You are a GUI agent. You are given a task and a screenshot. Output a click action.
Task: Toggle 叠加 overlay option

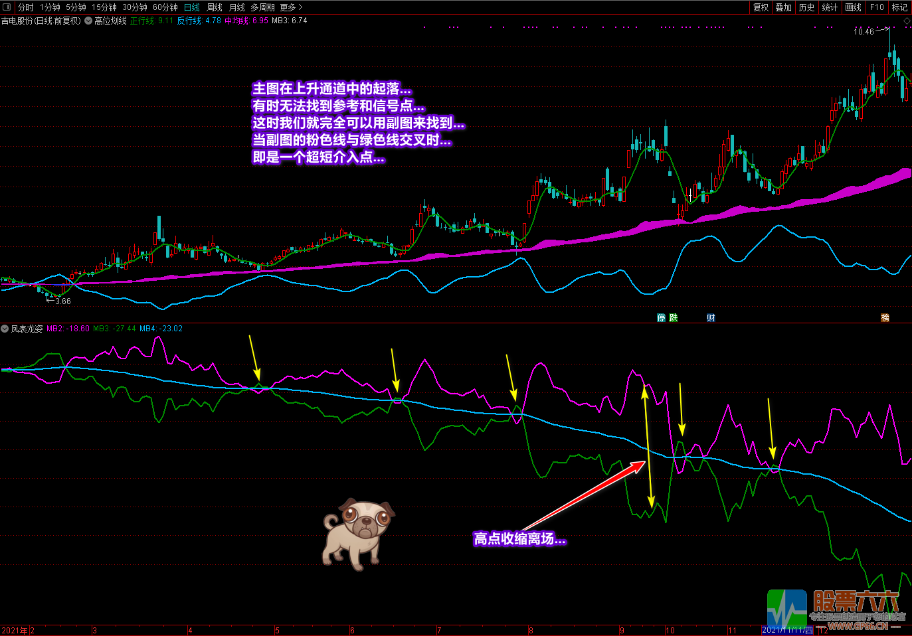coord(783,7)
